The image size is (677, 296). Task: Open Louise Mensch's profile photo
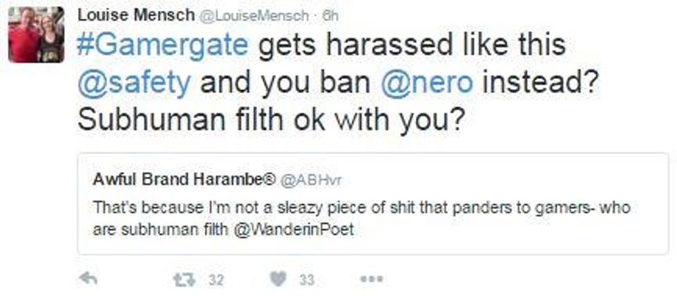click(x=36, y=35)
